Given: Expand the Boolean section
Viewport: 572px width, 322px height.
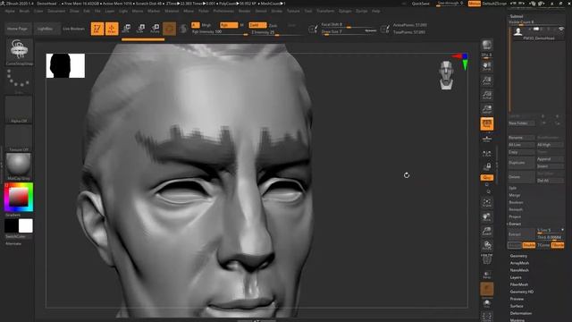Looking at the screenshot, I should click(x=516, y=202).
